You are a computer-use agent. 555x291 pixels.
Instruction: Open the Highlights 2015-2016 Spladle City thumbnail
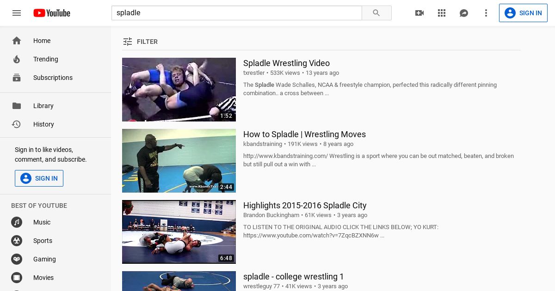(x=179, y=232)
